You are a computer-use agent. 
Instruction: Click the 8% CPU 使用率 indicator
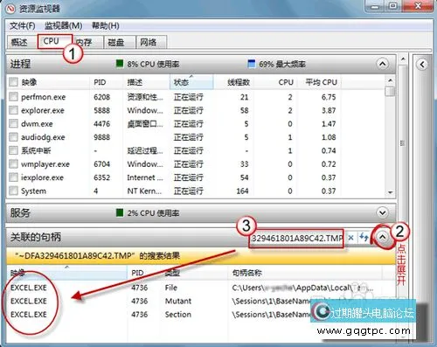(148, 64)
